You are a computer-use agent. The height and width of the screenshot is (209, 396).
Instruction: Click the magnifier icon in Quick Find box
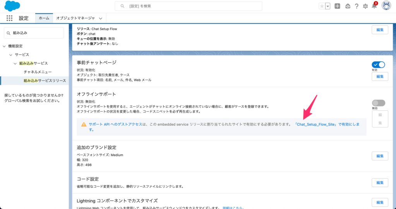(x=9, y=33)
